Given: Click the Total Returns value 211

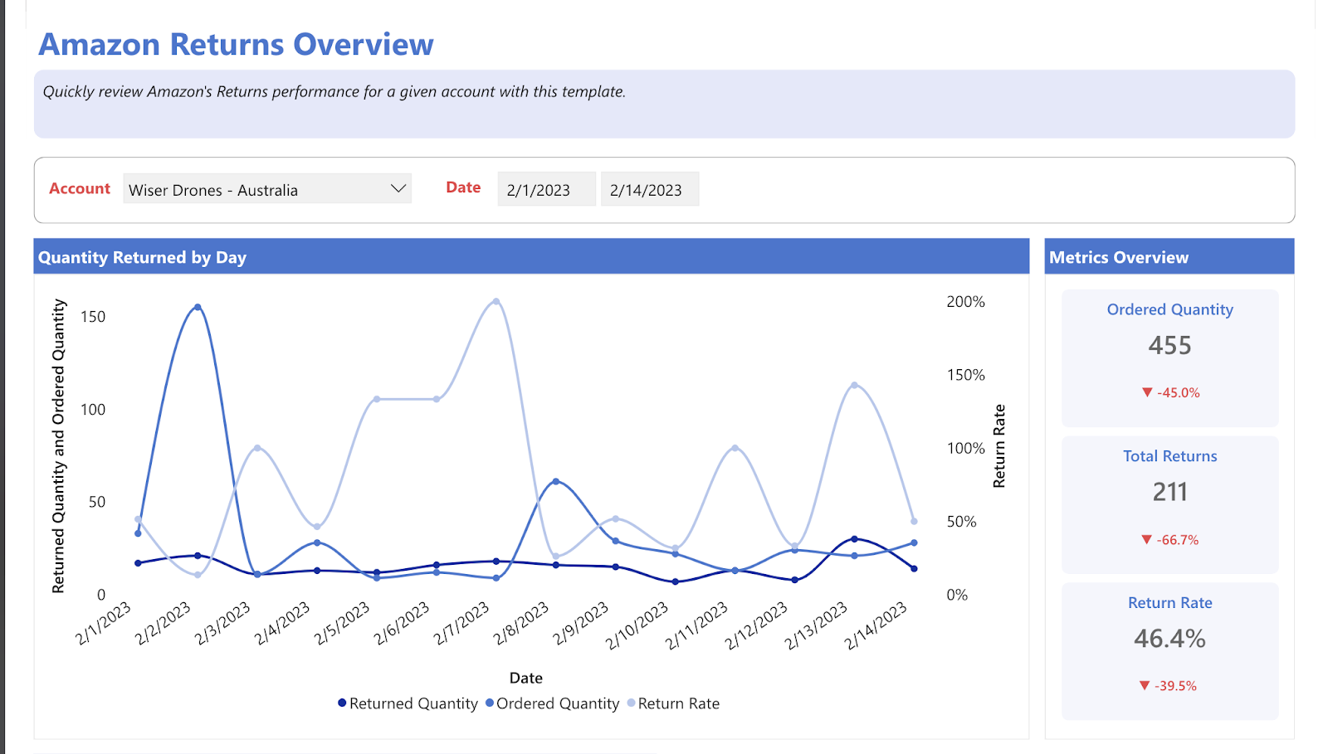Looking at the screenshot, I should point(1170,492).
